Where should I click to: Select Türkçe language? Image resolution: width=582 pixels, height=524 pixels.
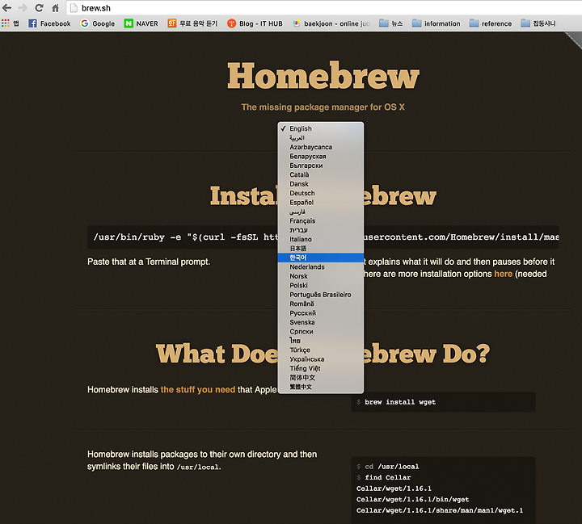click(x=321, y=350)
